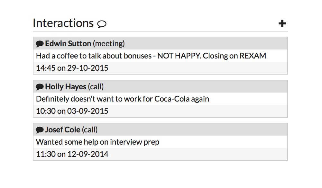Click the plus icon to add interaction
Image resolution: width=322 pixels, height=188 pixels.
[x=282, y=23]
